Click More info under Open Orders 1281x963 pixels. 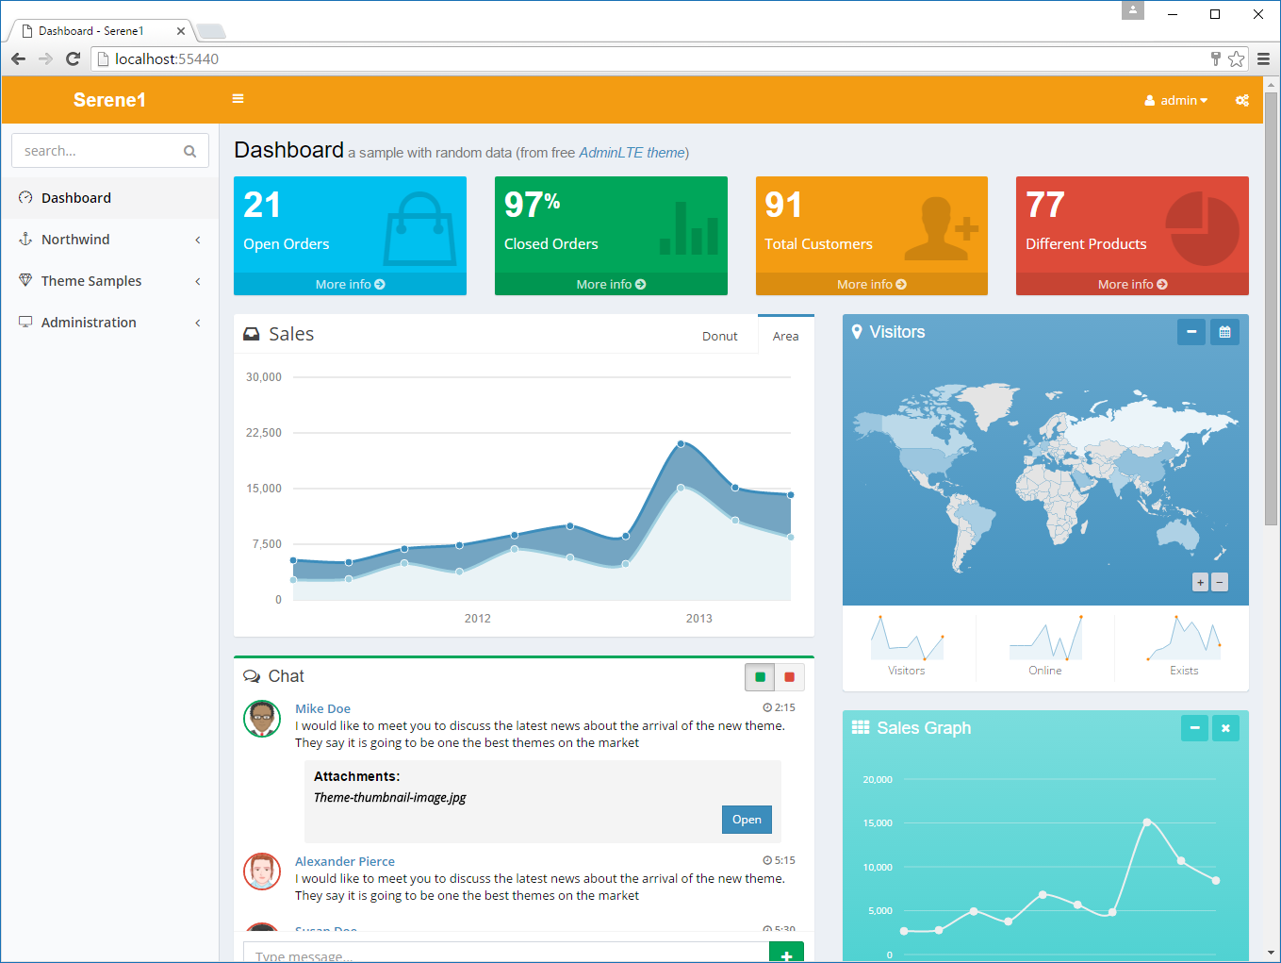click(350, 284)
